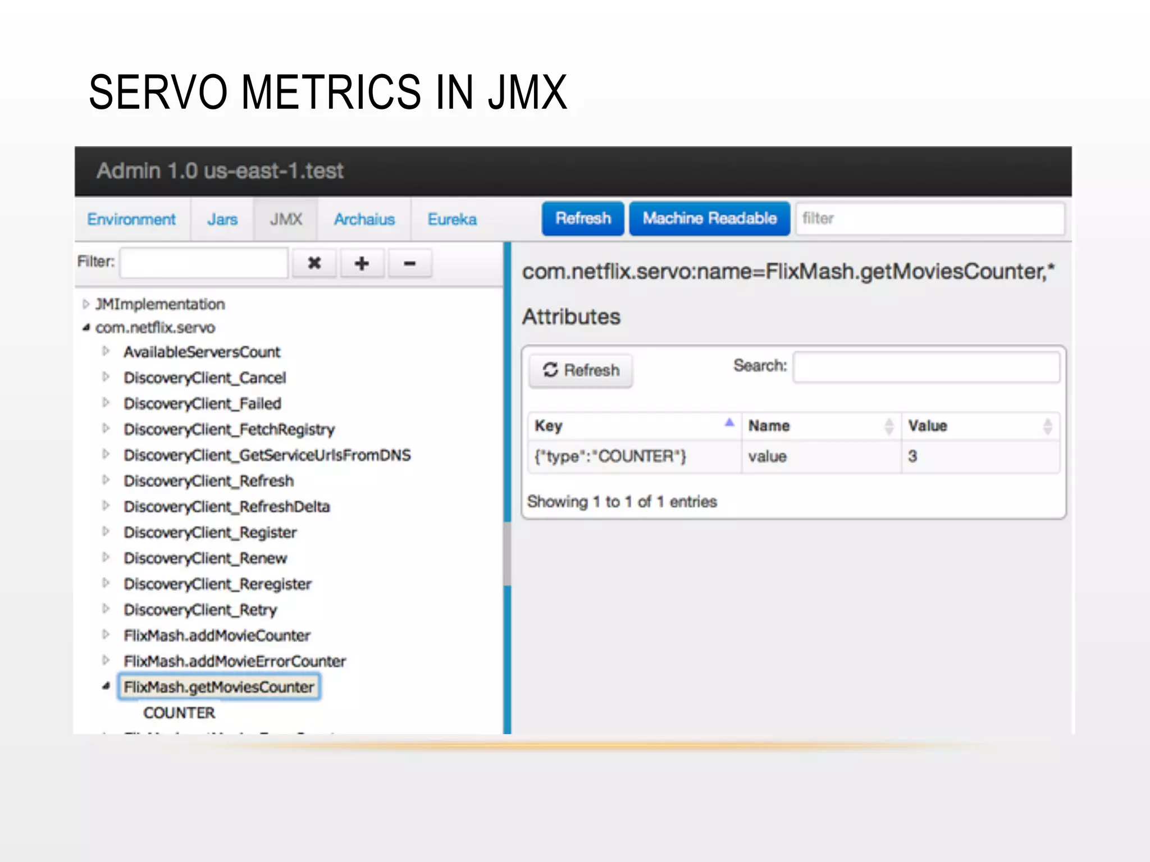Select the JMX tab
The height and width of the screenshot is (862, 1150).
coord(286,219)
